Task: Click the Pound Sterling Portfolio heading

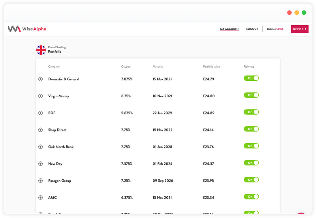Action: pos(57,49)
